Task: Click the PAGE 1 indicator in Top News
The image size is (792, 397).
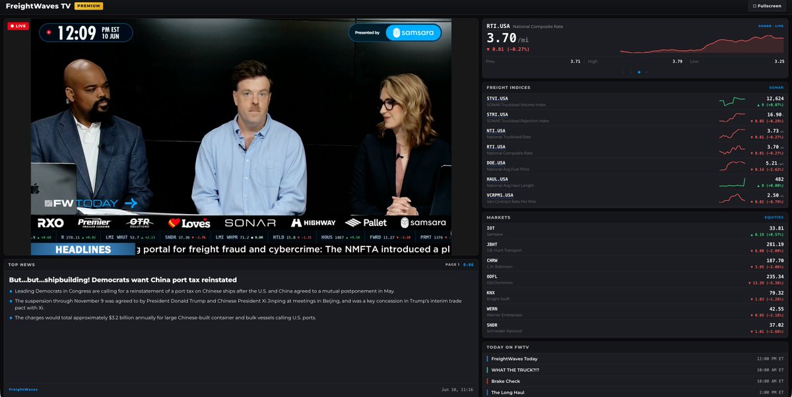Action: coord(452,264)
